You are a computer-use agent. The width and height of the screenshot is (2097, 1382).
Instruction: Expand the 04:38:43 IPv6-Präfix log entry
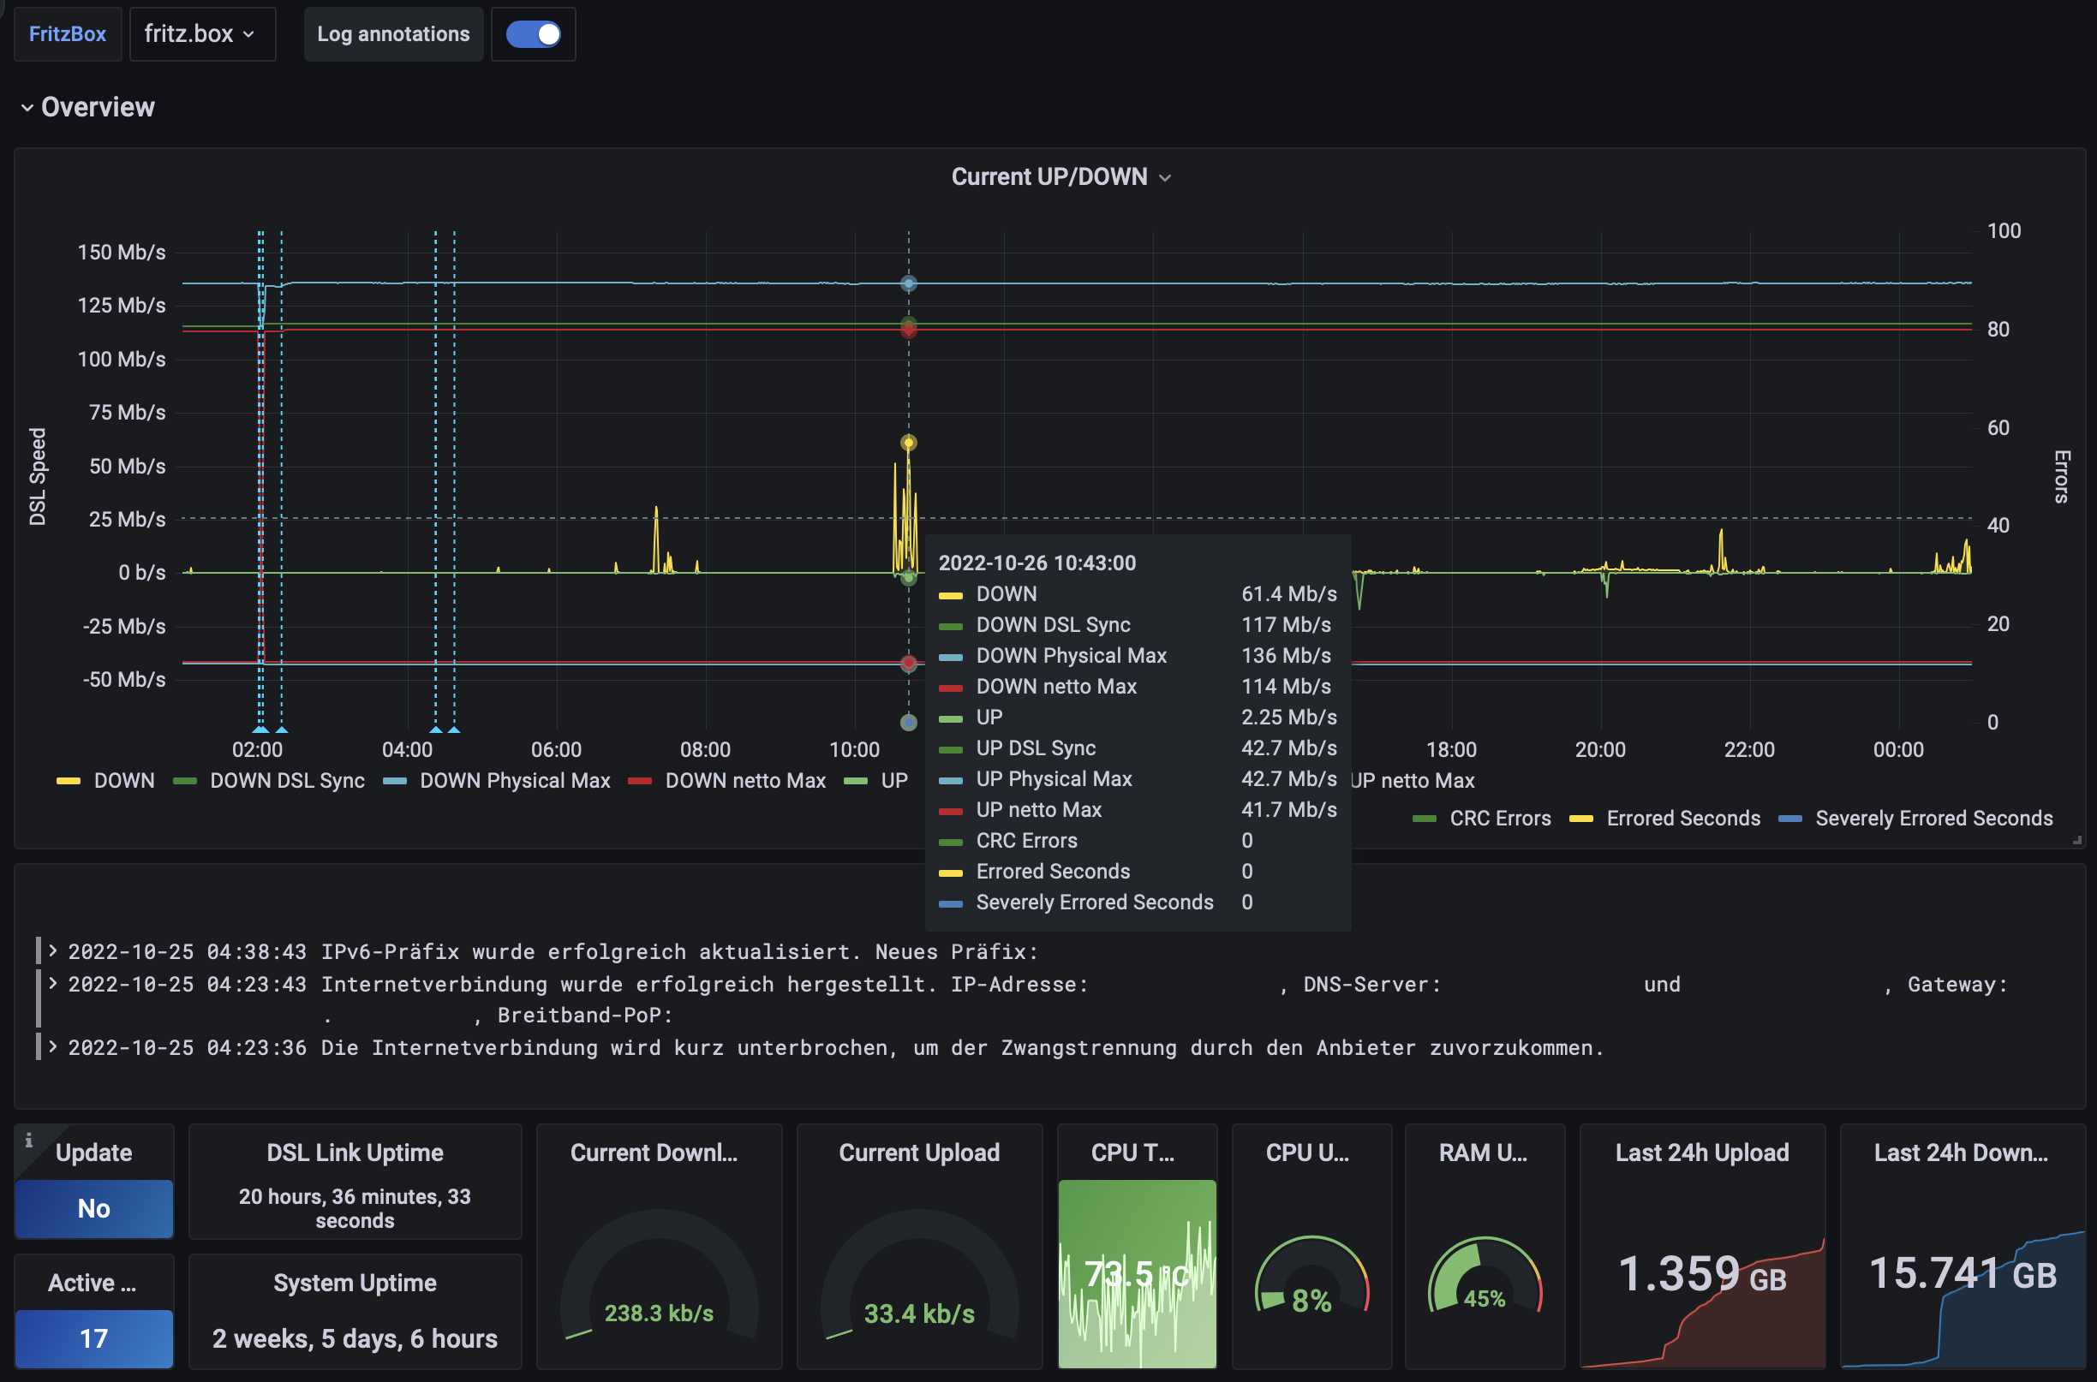[x=53, y=951]
